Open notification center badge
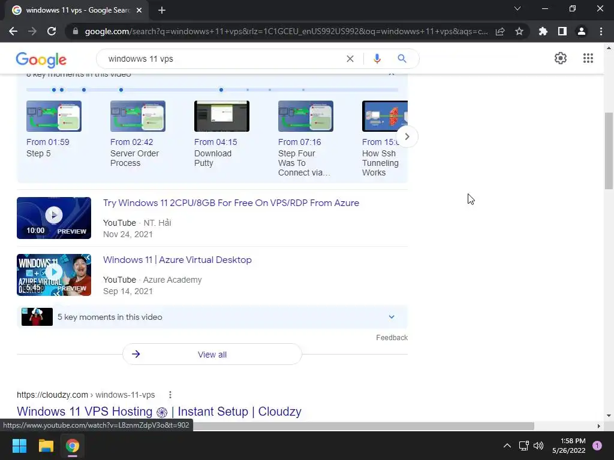This screenshot has height=460, width=614. pos(597,446)
